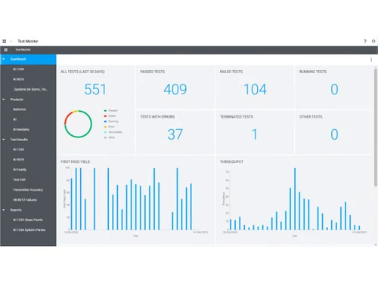Toggle the Terminated legend entry

point(113,132)
